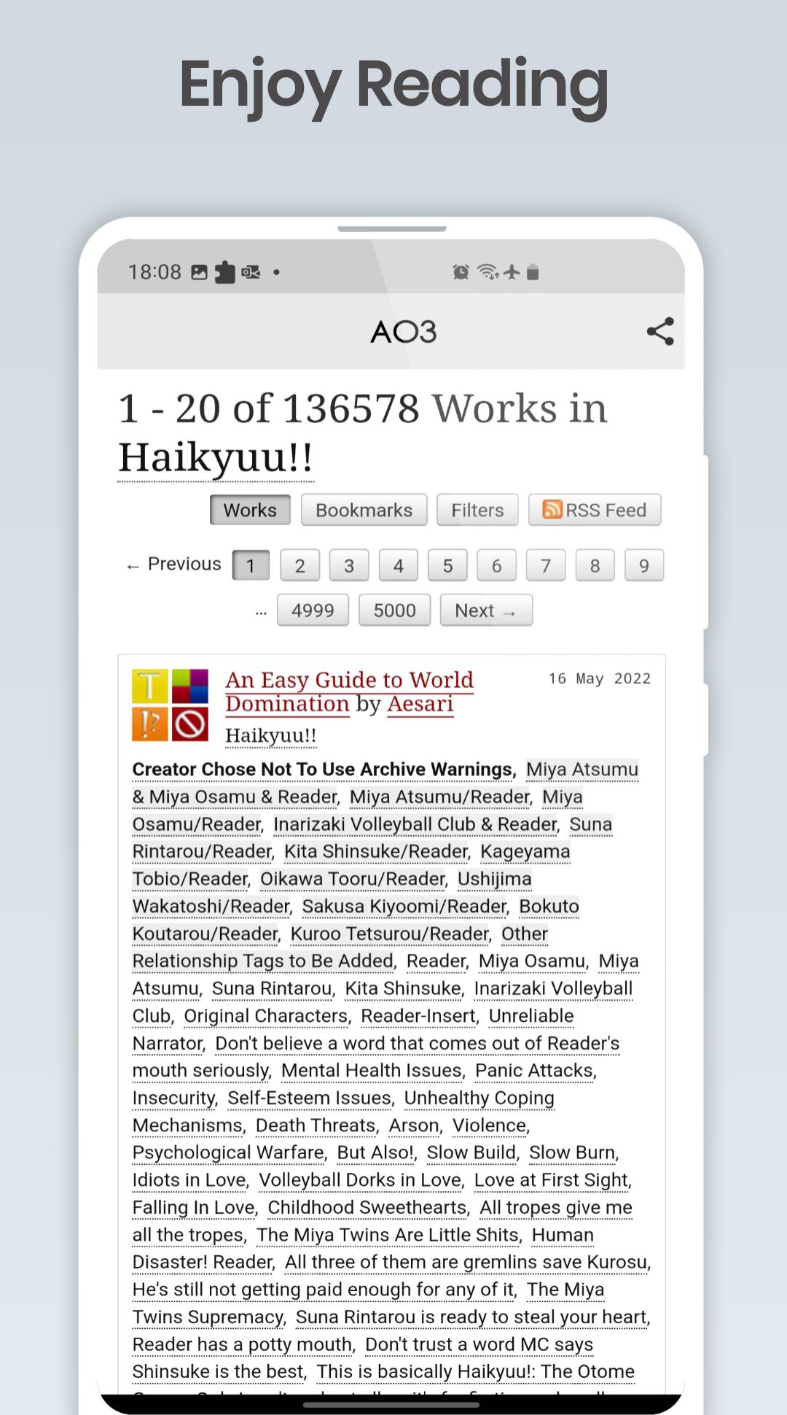Go to page 9
This screenshot has width=787, height=1415.
point(644,565)
